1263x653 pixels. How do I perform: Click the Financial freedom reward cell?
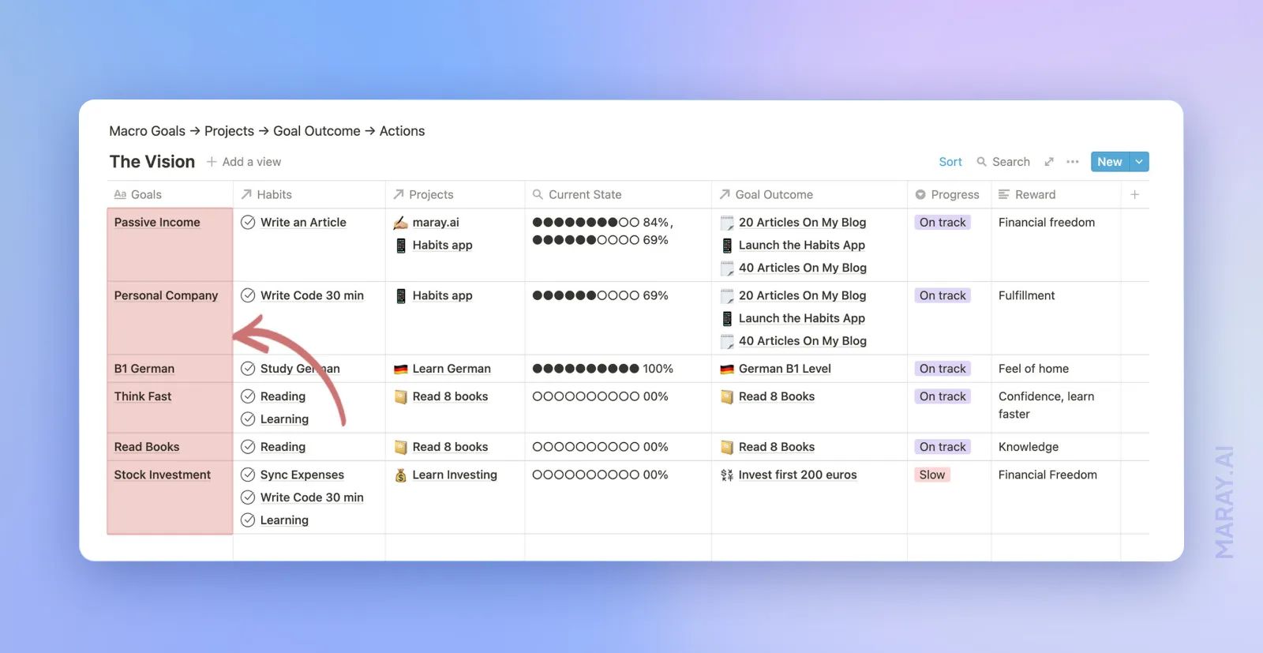coord(1055,245)
